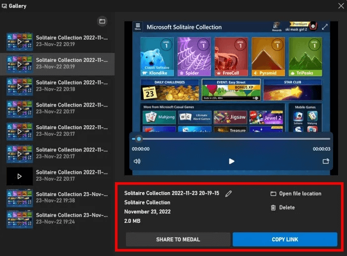
Task: Expand the preview with the fullscreen arrows
Action: [325, 27]
